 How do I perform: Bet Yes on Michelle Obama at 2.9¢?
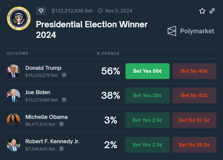pos(148,120)
